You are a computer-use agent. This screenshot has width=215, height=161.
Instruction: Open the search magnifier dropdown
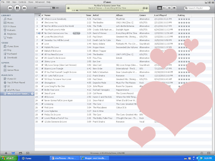186,8
